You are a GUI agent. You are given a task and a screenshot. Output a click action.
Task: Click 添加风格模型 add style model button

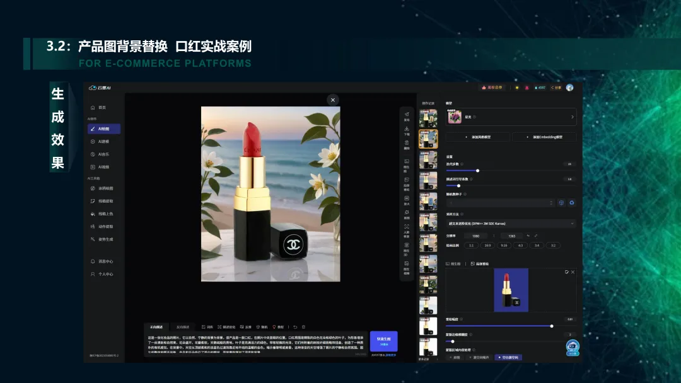point(478,137)
